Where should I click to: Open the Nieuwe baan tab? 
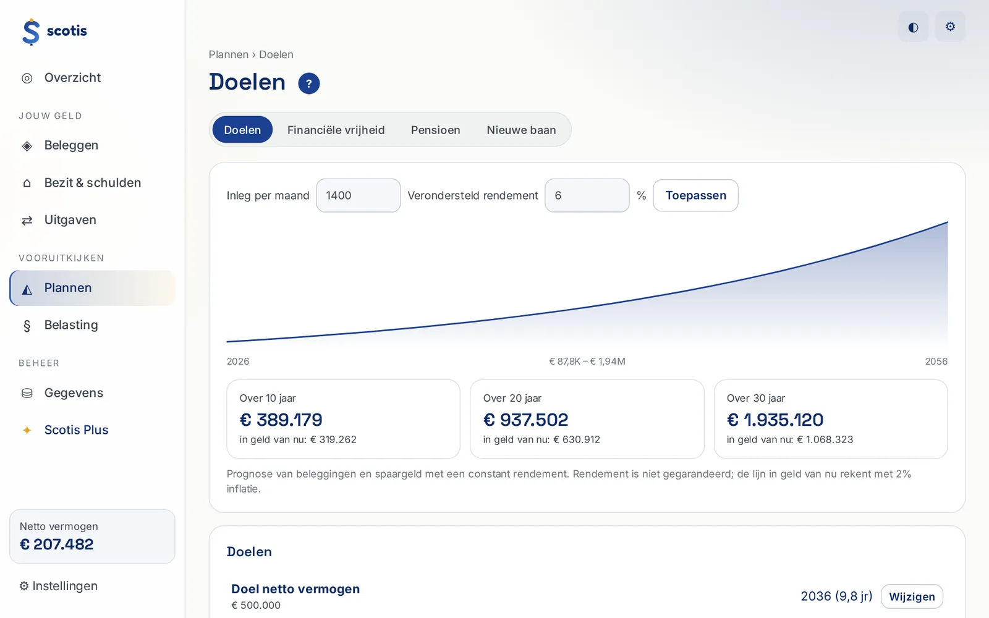[x=521, y=130]
